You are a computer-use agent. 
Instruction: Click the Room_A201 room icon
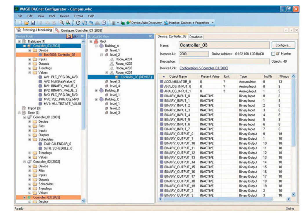(112, 59)
